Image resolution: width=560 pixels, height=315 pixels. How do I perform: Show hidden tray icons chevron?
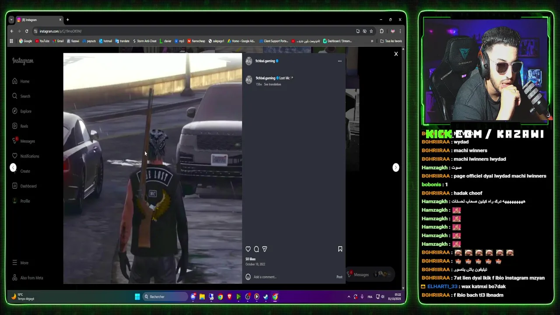pos(349,297)
